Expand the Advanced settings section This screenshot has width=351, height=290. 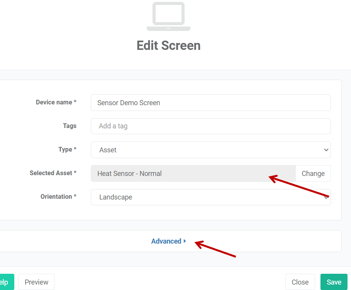(166, 241)
